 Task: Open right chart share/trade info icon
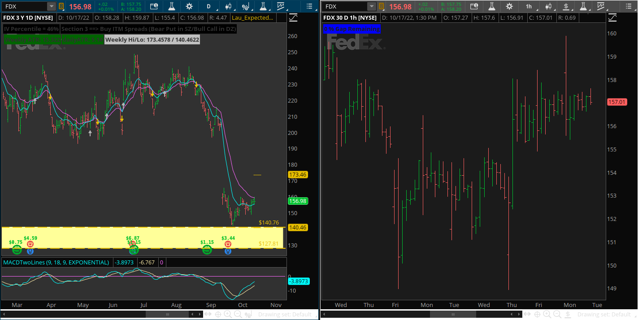pos(474,6)
